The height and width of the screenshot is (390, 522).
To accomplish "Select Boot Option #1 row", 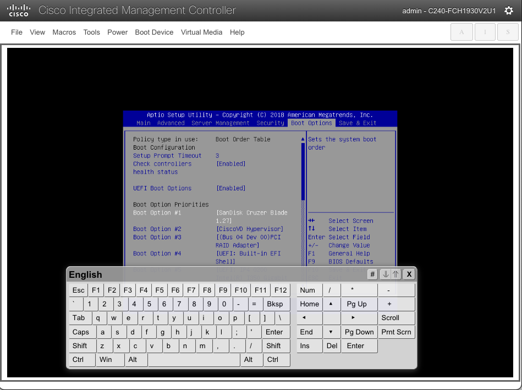I will coord(211,217).
